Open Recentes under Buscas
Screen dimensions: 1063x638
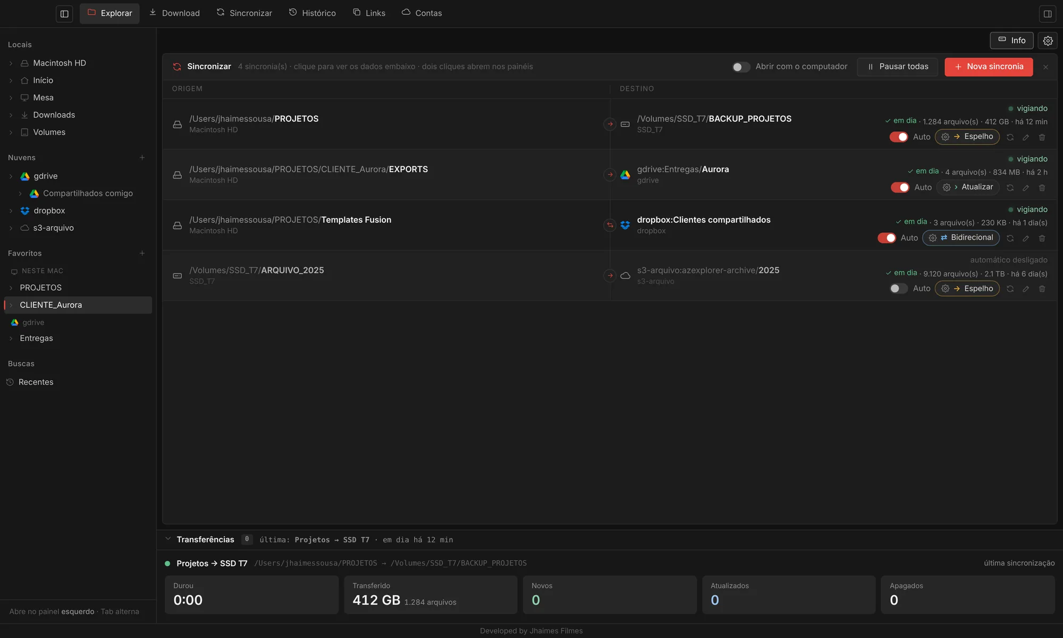pos(36,382)
